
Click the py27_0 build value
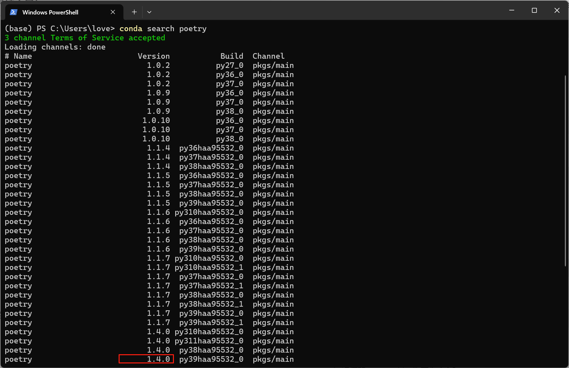tap(230, 66)
